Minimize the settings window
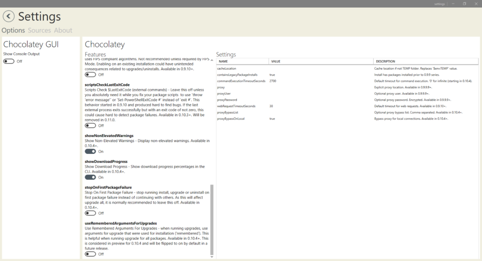Viewport: 482px width, 261px height. coord(453,4)
